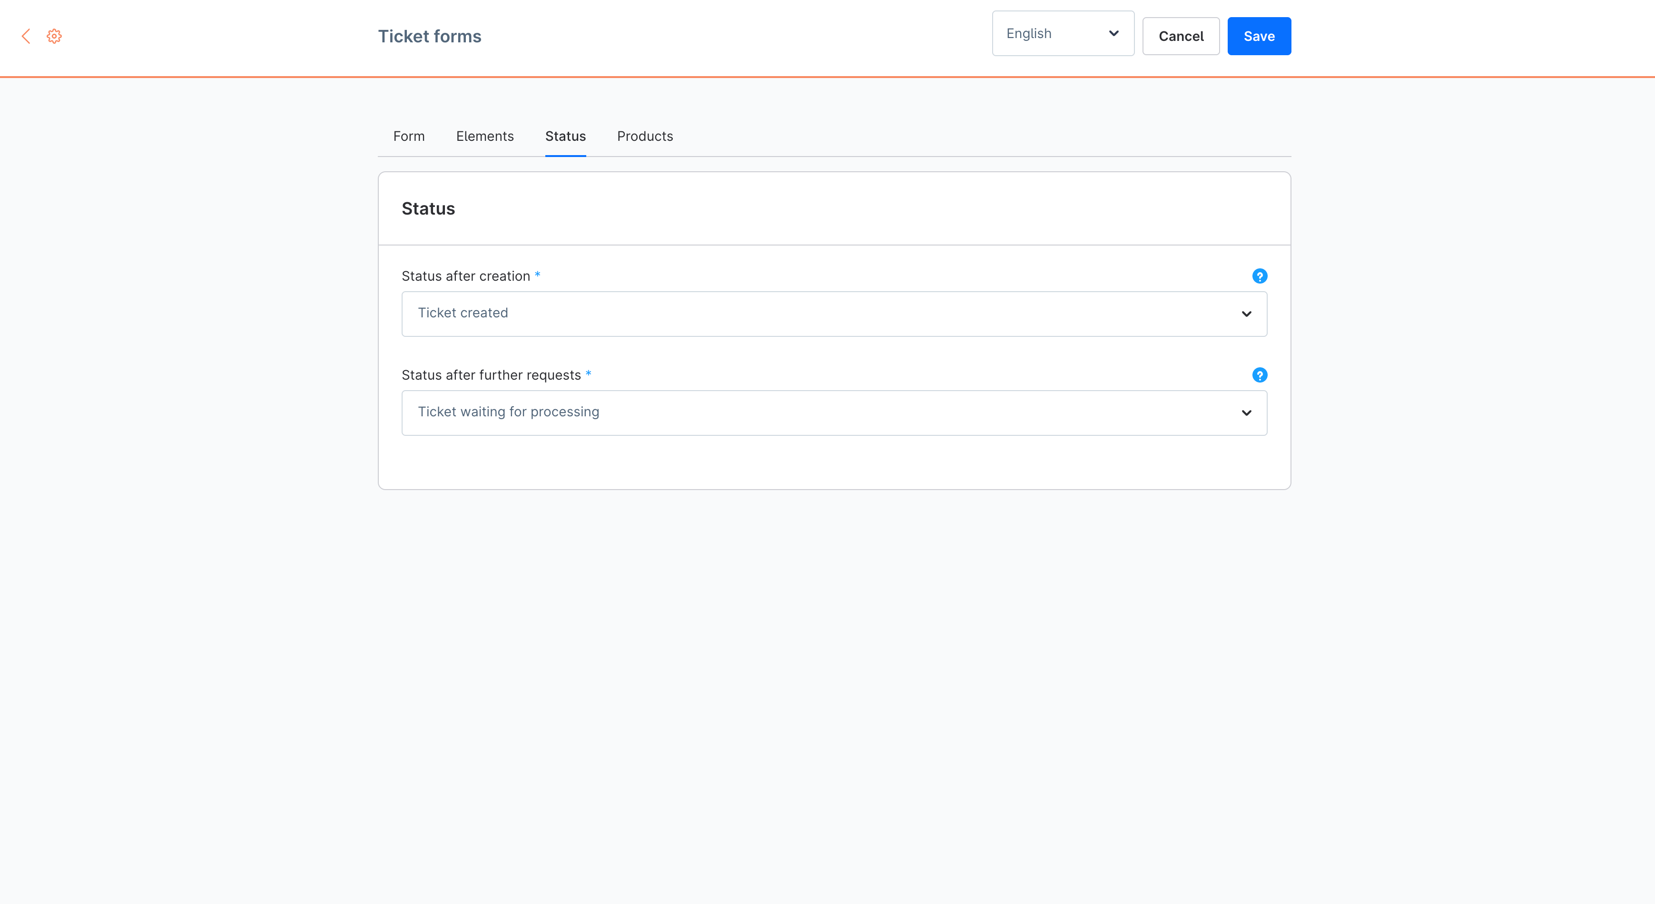Save the ticket form

point(1259,36)
